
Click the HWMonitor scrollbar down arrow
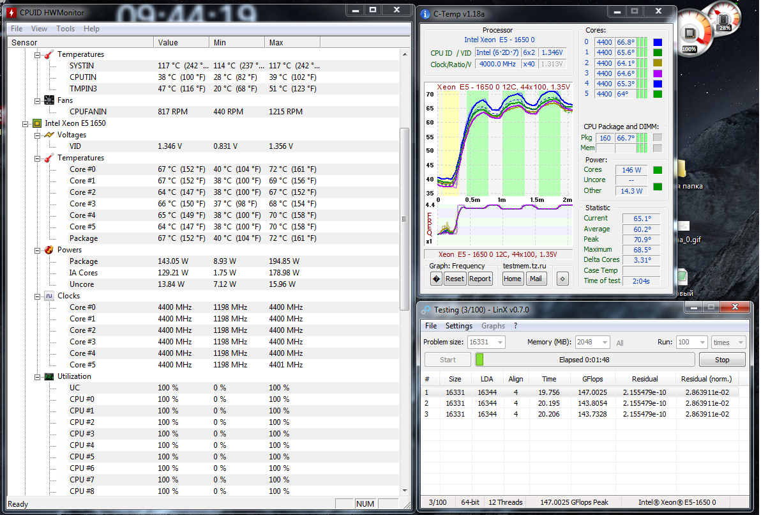404,491
